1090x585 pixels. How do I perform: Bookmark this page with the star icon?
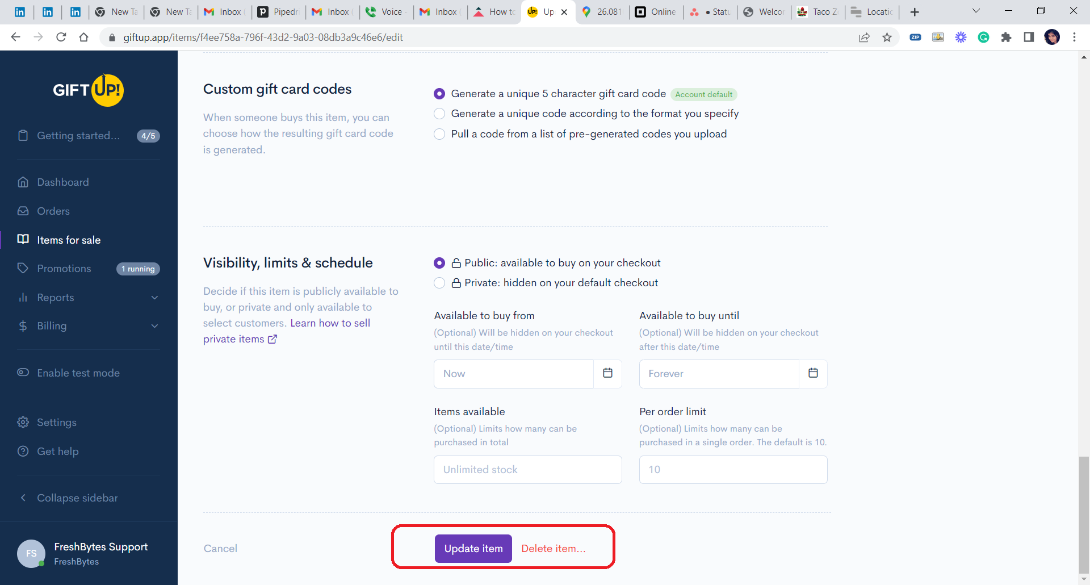[887, 37]
